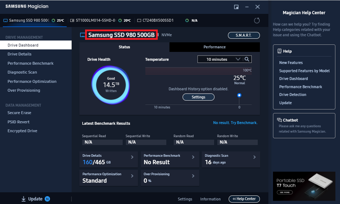Select CT240BX500SSD1 drive tab
This screenshot has height=204, width=340.
pyautogui.click(x=167, y=20)
